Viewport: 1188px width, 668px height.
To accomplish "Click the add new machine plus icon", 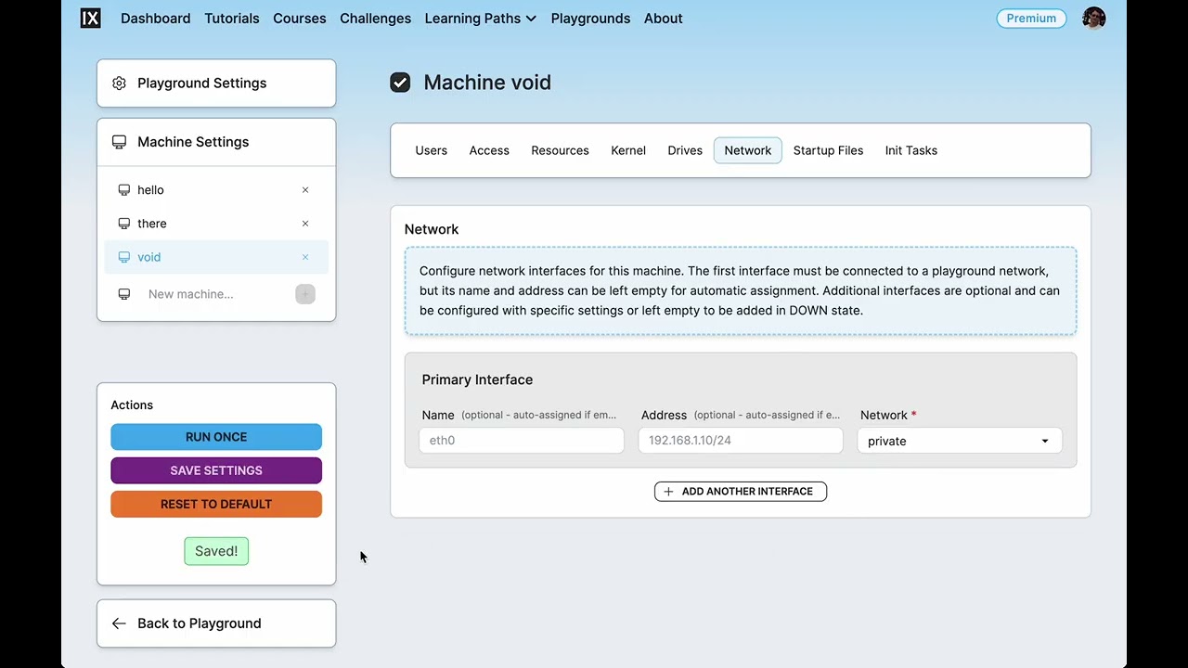I will click(x=305, y=294).
